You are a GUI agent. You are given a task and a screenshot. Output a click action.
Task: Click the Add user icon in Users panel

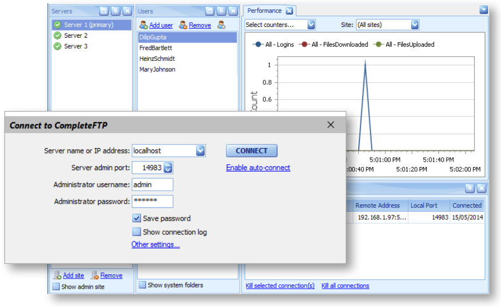(x=143, y=25)
